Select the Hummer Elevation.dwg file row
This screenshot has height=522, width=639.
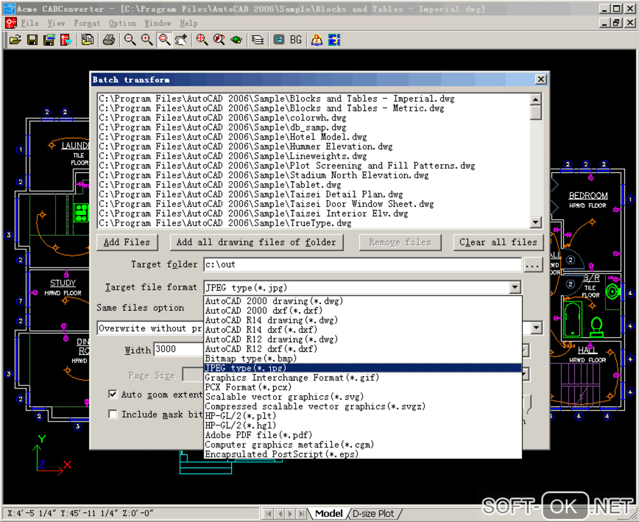click(x=314, y=147)
